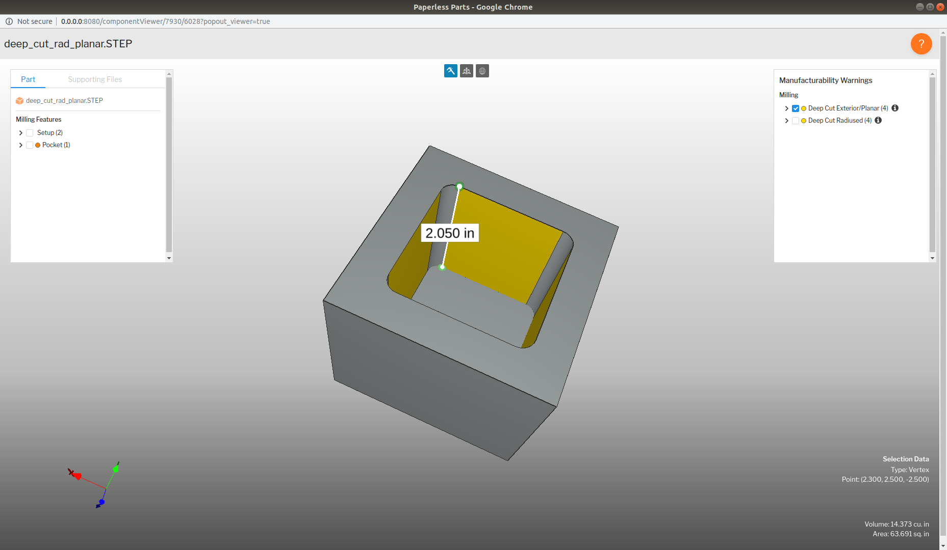Click the 2.050 in measurement label
Screen dimensions: 947x550
[x=450, y=233]
